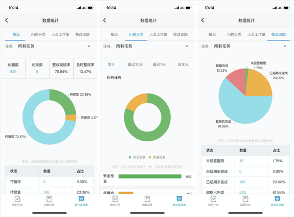The image size is (294, 217).
Task: Tap green 安全检查 bar showing 682
Action: point(150,177)
